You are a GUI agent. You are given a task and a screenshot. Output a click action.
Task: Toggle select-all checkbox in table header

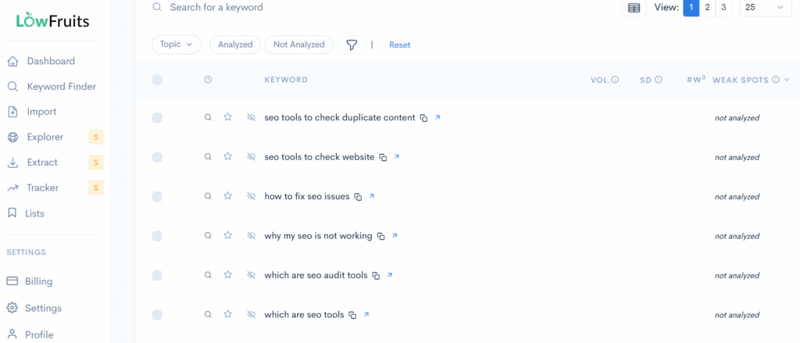click(157, 80)
